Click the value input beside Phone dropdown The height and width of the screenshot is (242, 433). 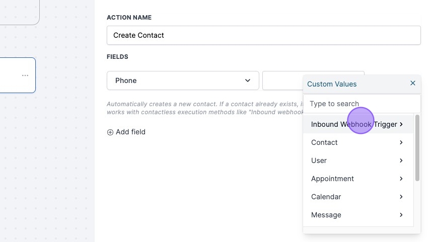pyautogui.click(x=282, y=80)
